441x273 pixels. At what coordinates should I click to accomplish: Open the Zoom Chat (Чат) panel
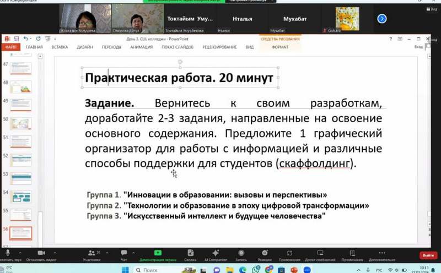[123, 253]
